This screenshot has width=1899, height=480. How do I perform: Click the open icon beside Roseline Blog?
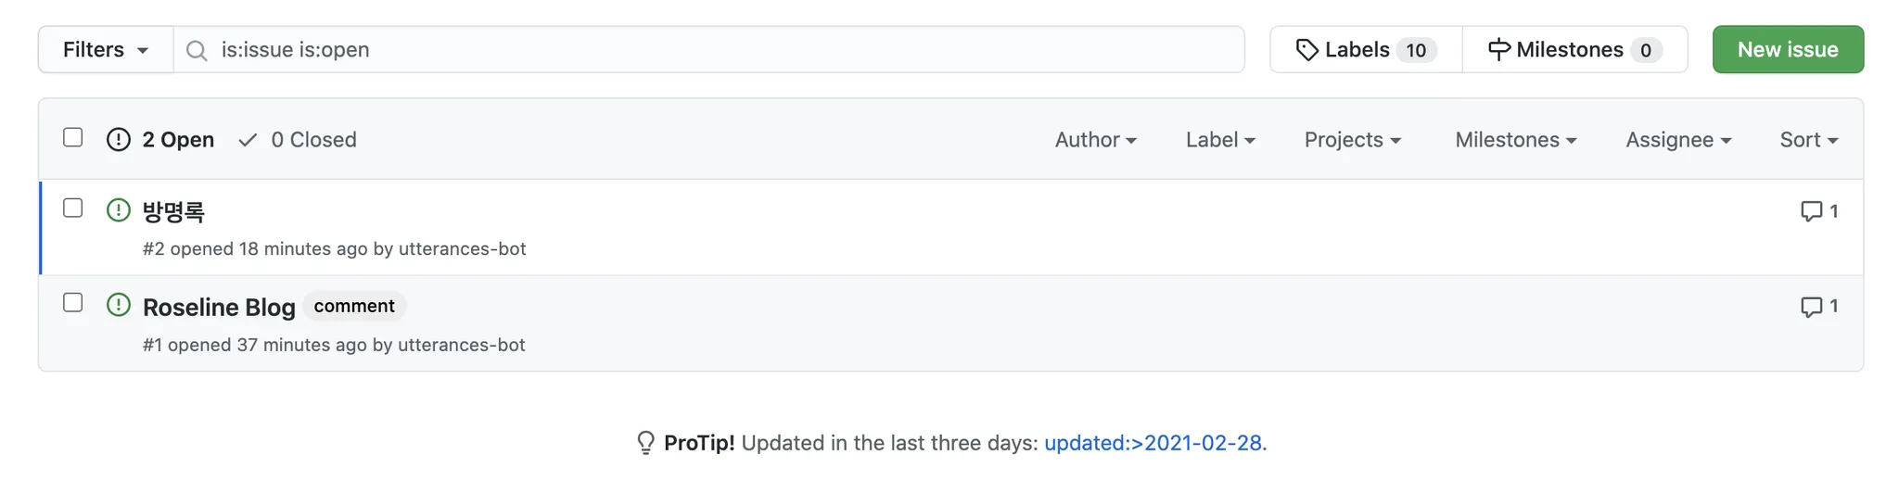click(119, 305)
